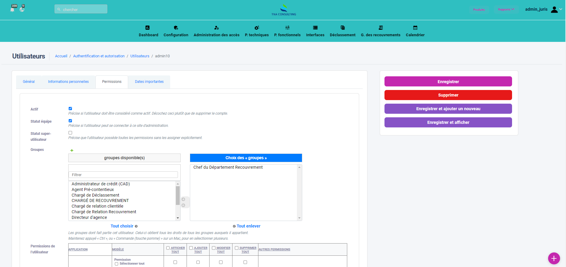This screenshot has height=267, width=566.
Task: Click the language globe icon
Action: [22, 10]
